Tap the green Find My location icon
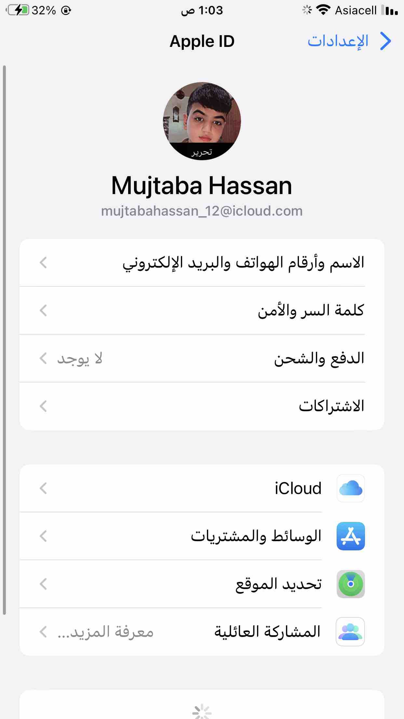Screen dimensions: 404x719 point(351,584)
